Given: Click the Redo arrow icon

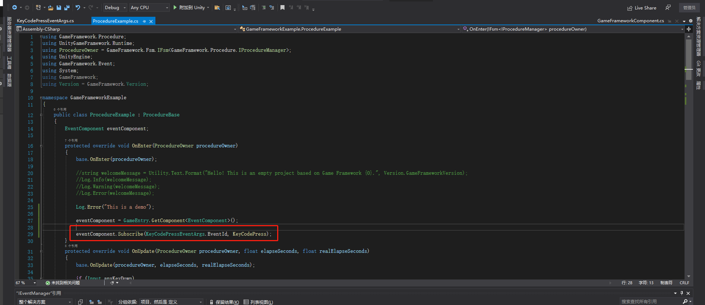Looking at the screenshot, I should coord(91,7).
